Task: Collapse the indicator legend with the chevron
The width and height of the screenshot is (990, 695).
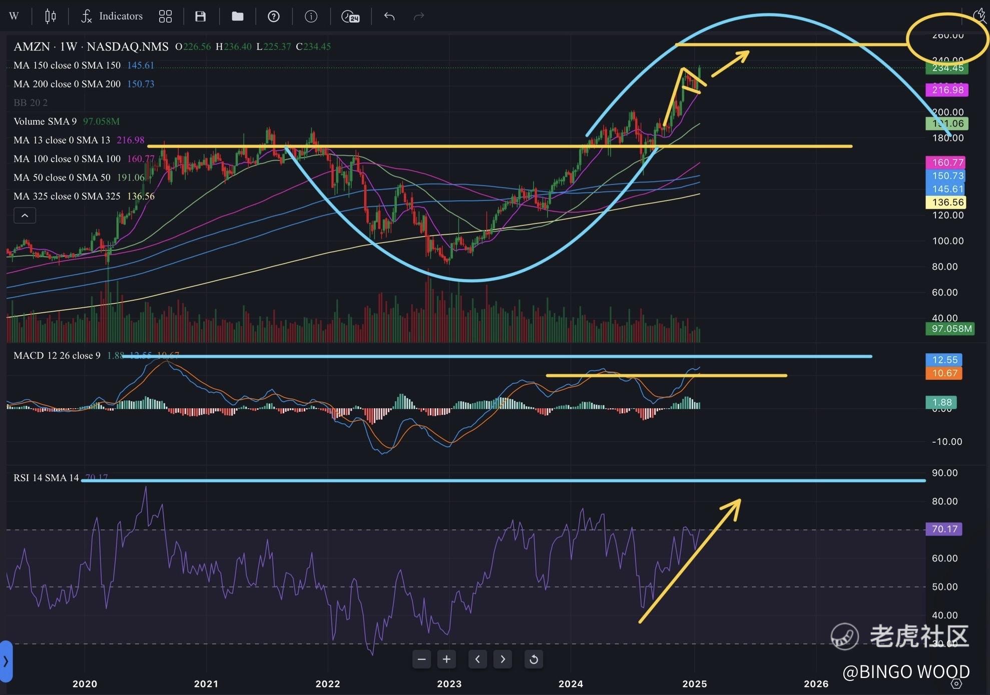Action: click(25, 216)
